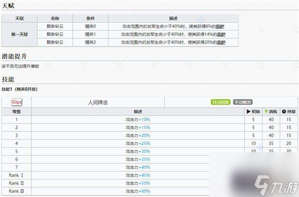Click the 攻击力+20% description
This screenshot has width=299, height=197.
[x=138, y=135]
